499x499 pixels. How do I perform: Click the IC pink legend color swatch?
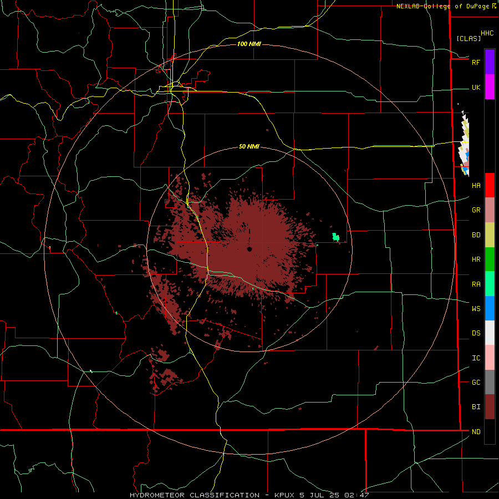pyautogui.click(x=490, y=358)
